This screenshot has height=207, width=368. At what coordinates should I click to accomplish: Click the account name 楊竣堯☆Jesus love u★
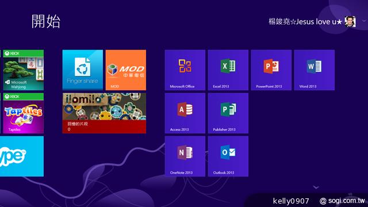tap(305, 22)
